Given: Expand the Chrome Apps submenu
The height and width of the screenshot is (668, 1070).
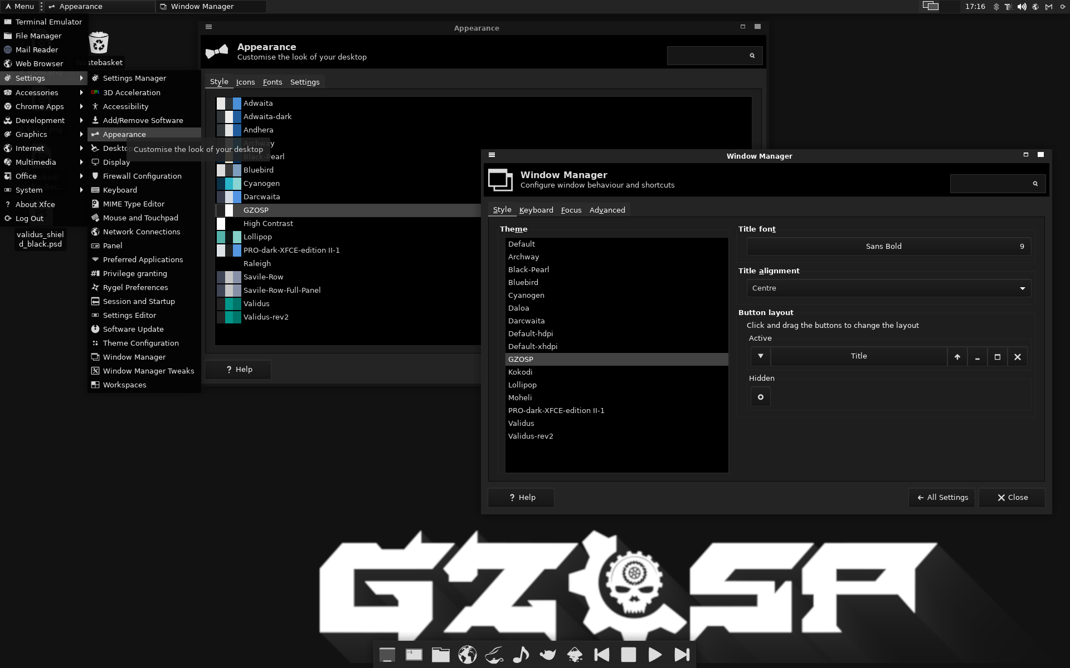Looking at the screenshot, I should point(43,106).
